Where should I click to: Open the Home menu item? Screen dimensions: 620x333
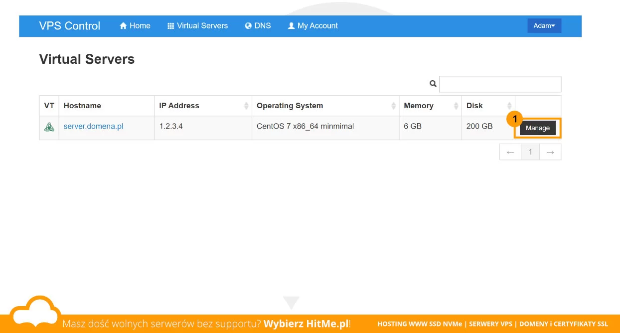point(135,26)
